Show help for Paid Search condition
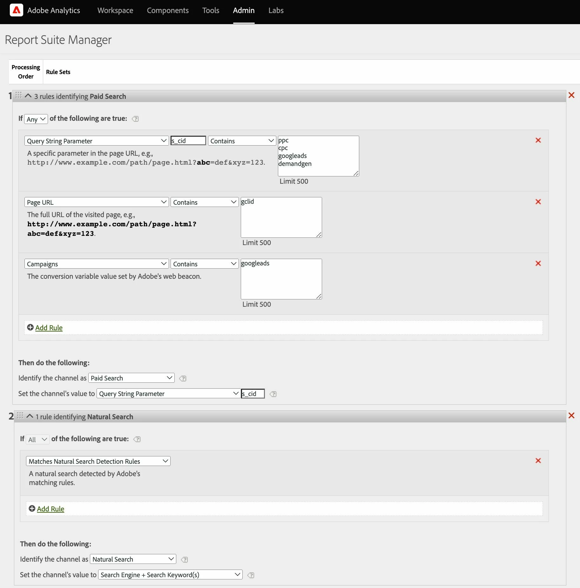The width and height of the screenshot is (580, 588). (135, 119)
